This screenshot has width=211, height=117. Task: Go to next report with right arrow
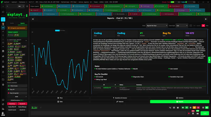(206, 19)
